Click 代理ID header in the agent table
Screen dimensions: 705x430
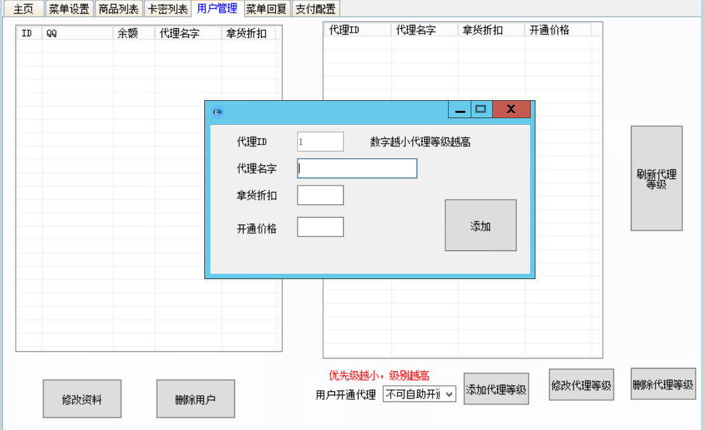[358, 30]
